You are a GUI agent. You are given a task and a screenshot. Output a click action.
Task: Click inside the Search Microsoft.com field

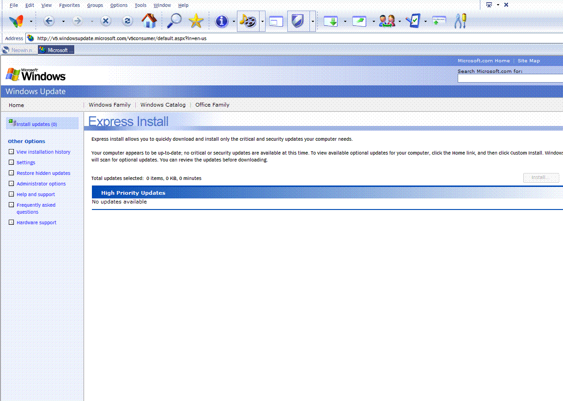click(x=508, y=78)
